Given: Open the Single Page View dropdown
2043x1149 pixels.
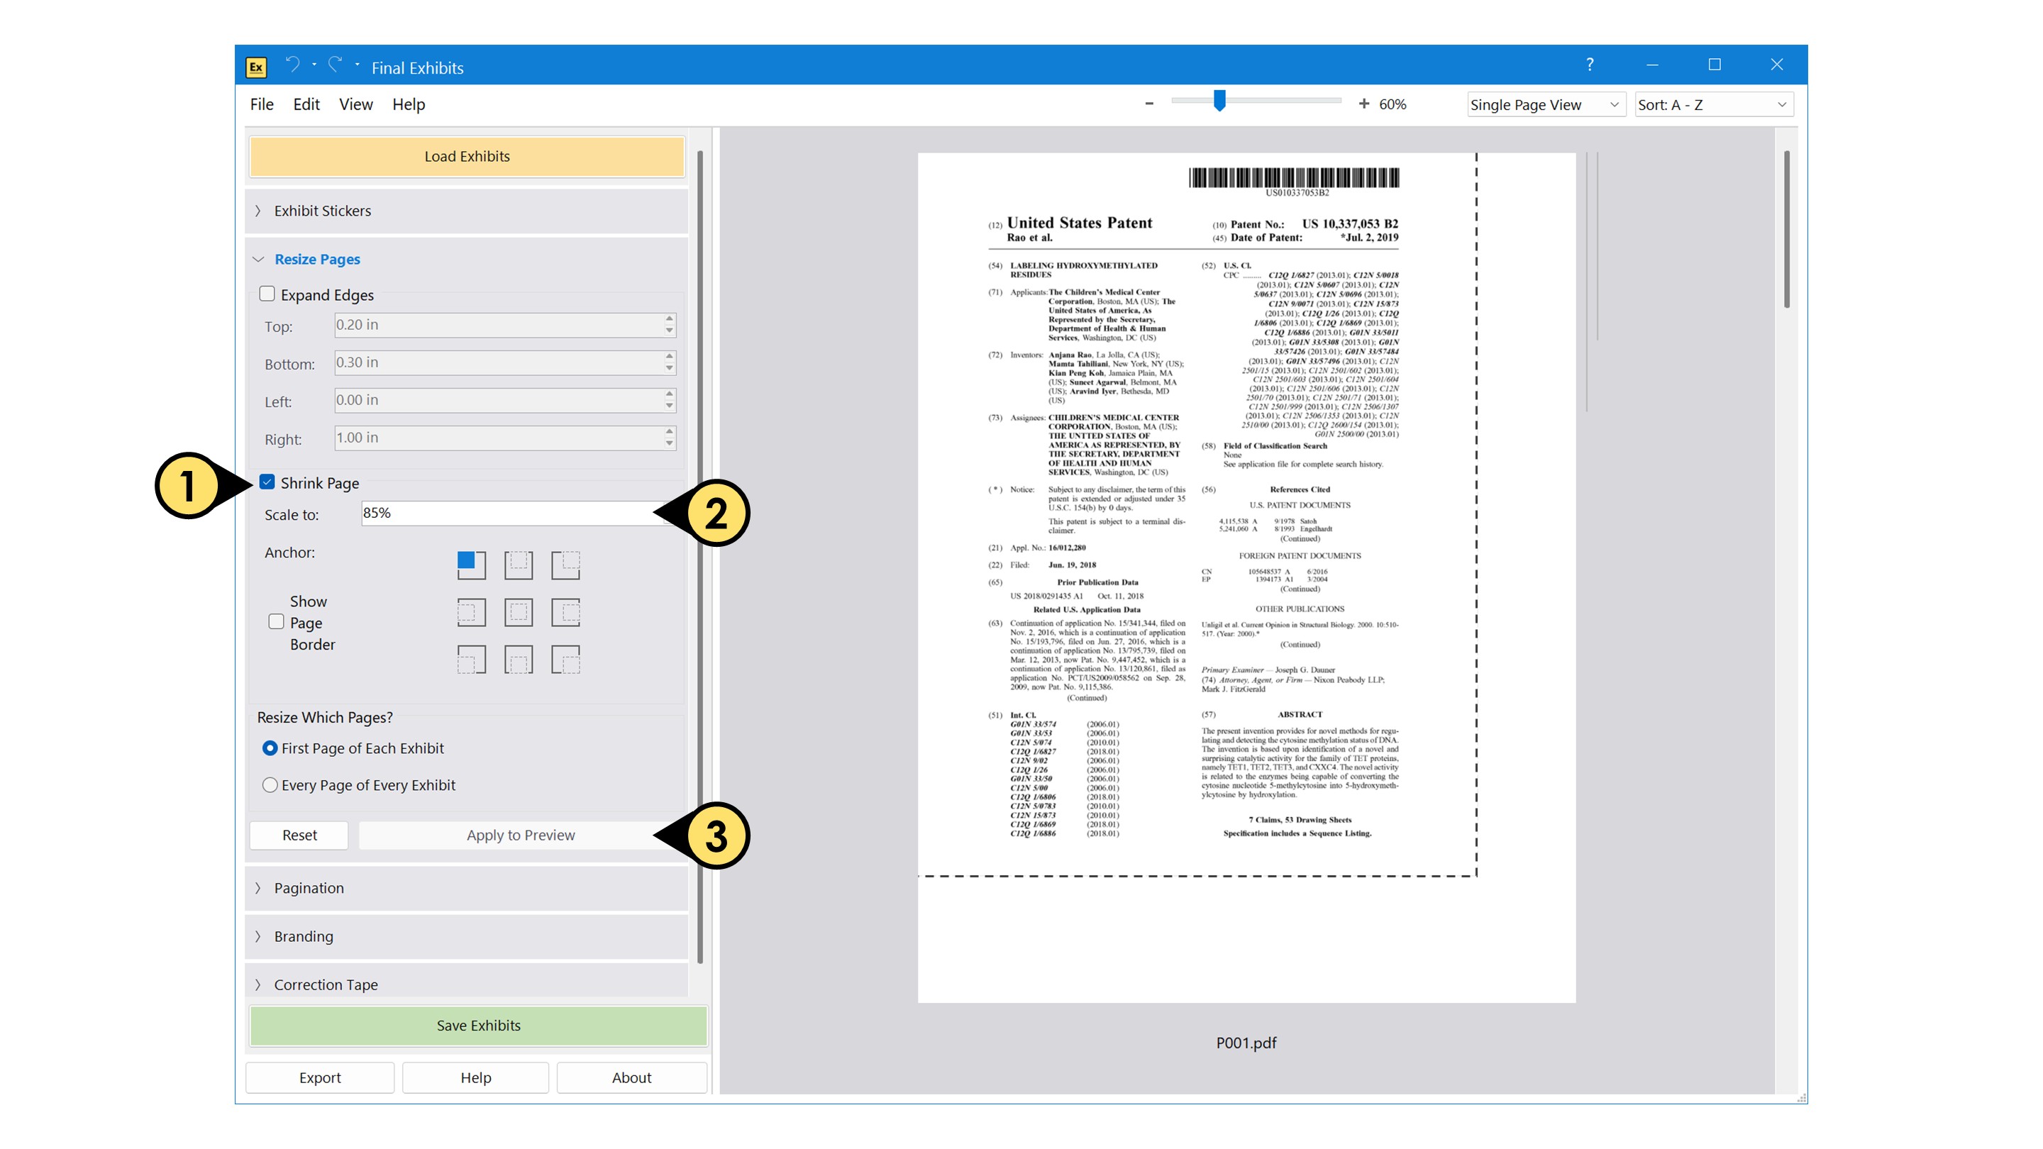Looking at the screenshot, I should [x=1544, y=105].
